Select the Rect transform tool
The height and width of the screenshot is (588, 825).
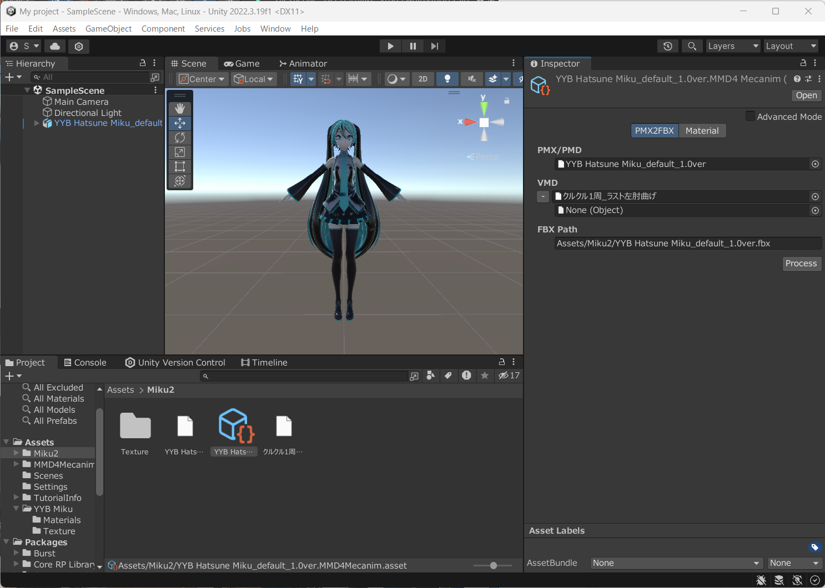pos(179,166)
